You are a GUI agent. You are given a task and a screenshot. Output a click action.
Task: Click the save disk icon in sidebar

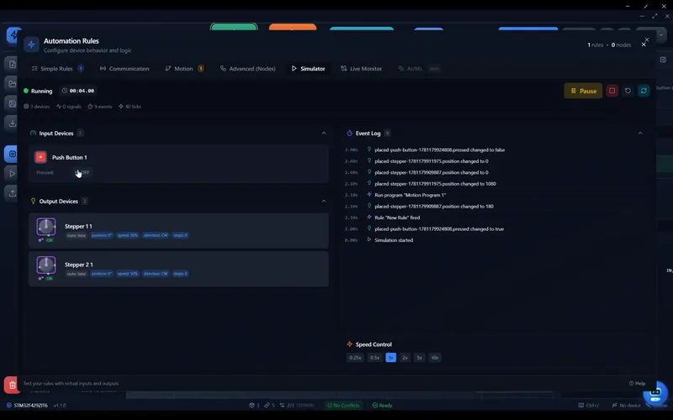tap(13, 103)
